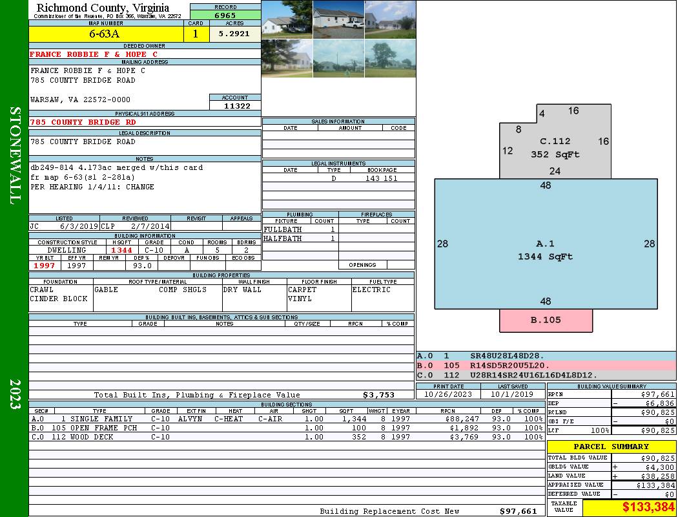Open the top-right property photo thumbnail
678x517 pixels.
click(x=390, y=19)
